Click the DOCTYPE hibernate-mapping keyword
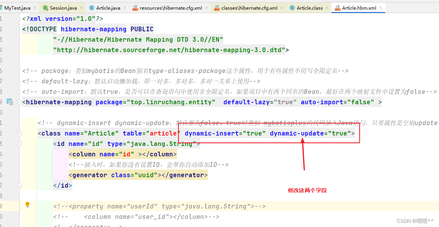This screenshot has width=439, height=227. point(94,29)
